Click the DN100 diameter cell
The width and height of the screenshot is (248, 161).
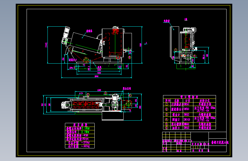point(187,119)
